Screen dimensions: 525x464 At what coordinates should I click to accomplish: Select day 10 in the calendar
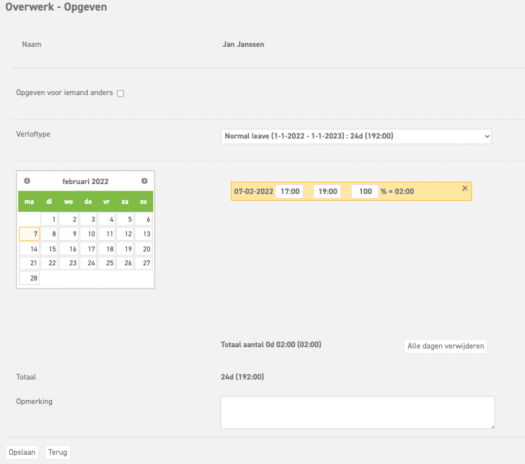(x=87, y=234)
